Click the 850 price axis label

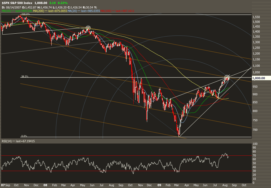255,102
